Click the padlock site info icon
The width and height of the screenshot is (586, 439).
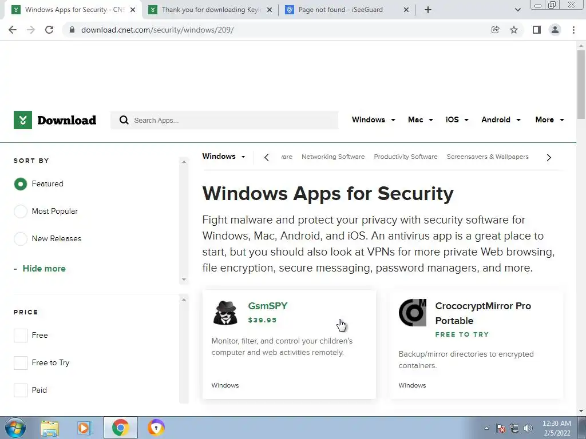[x=72, y=30]
